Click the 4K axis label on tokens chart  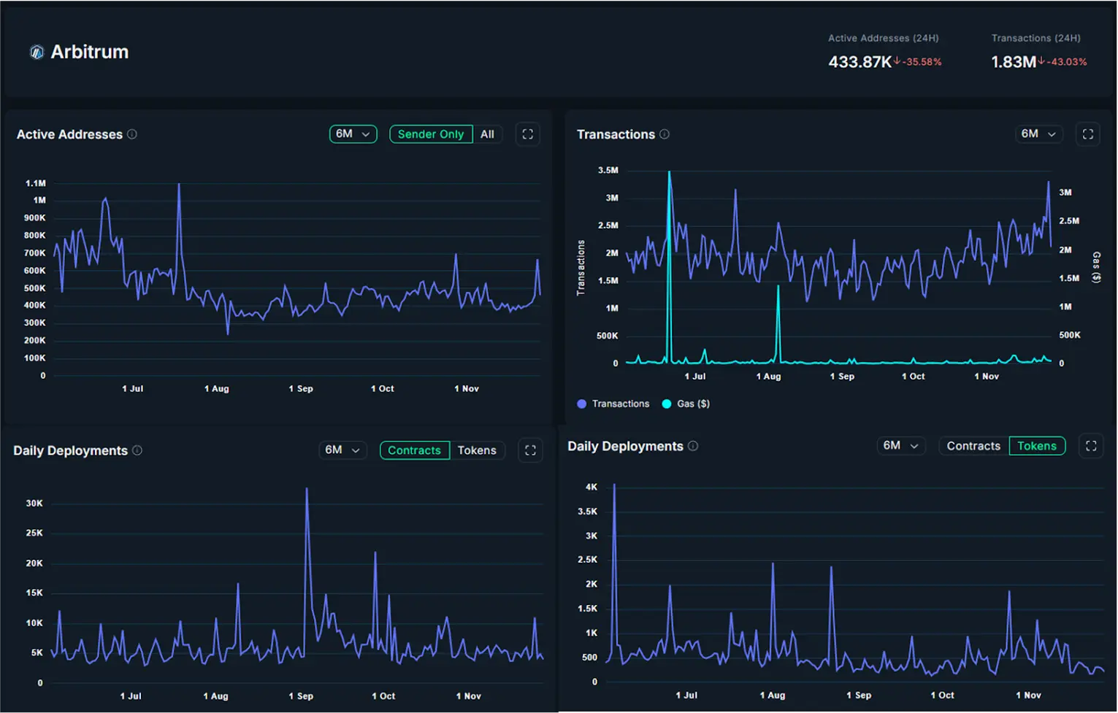pos(591,487)
